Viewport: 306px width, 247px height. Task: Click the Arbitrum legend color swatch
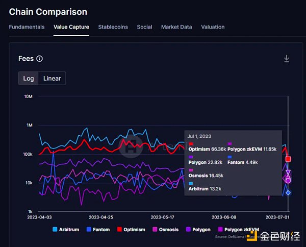[55, 229]
